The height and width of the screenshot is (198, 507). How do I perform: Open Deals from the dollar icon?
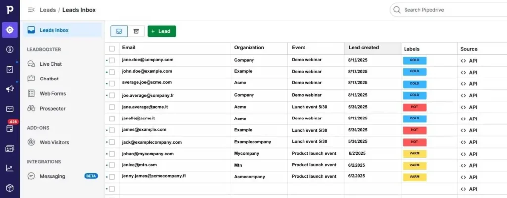9,49
